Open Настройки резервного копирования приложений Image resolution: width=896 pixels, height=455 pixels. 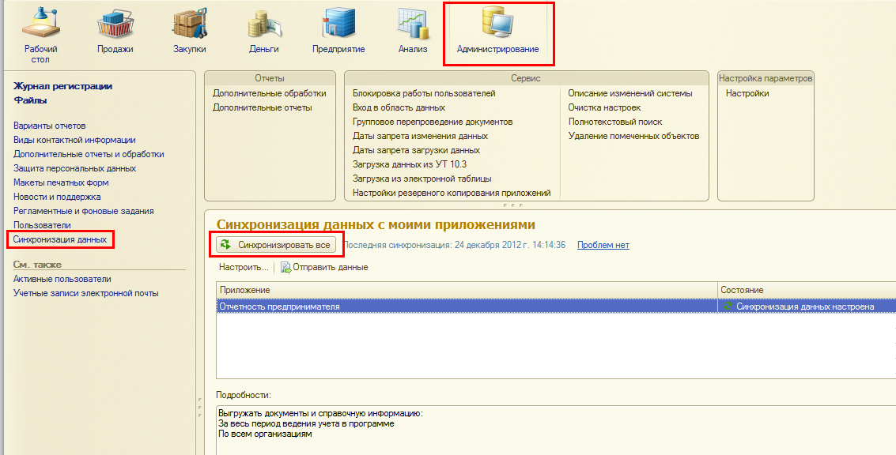[452, 193]
